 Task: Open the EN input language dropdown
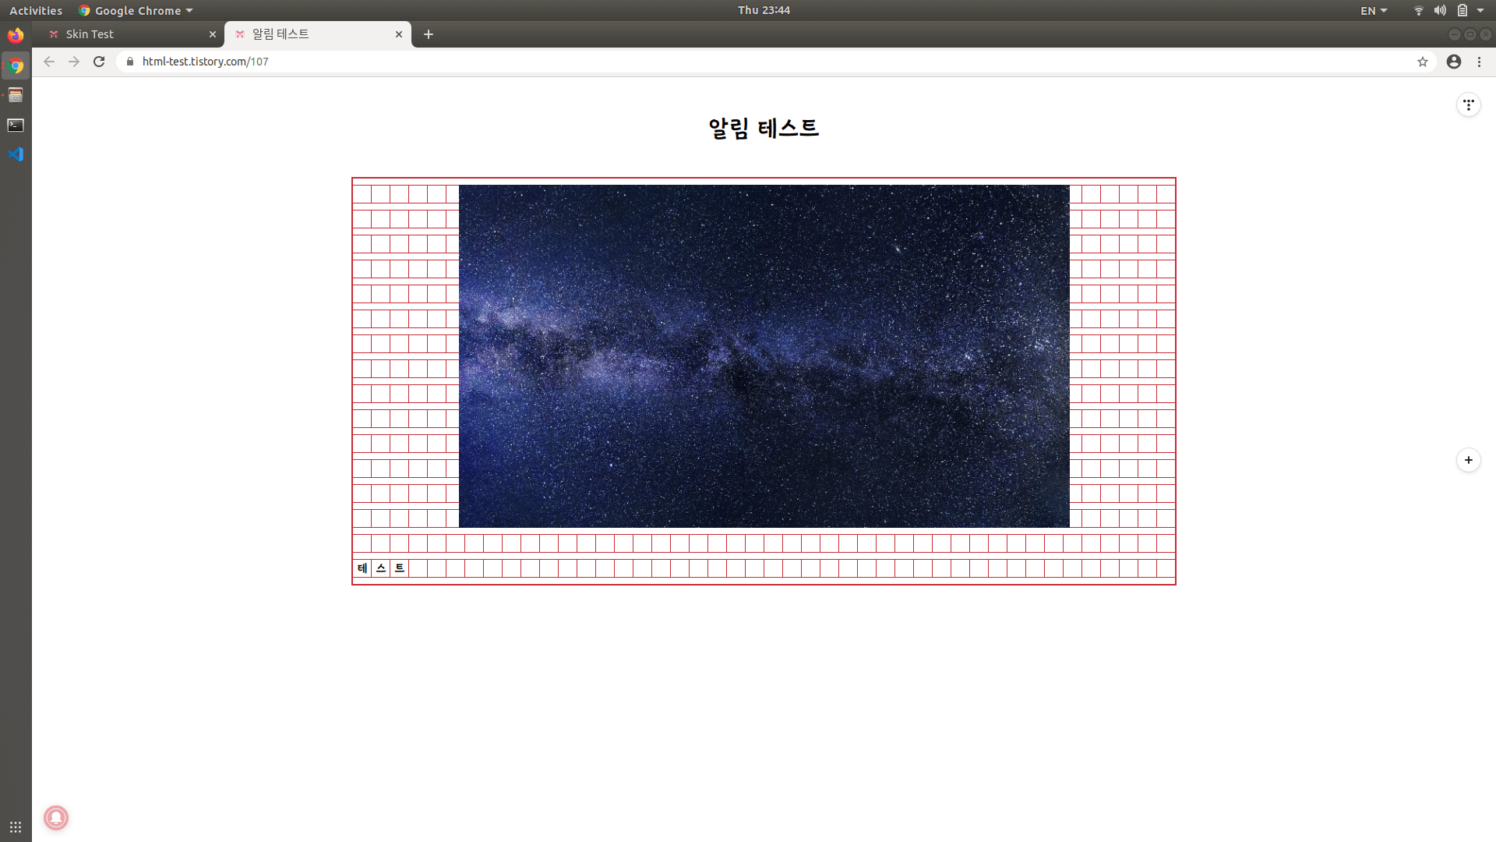click(1373, 10)
